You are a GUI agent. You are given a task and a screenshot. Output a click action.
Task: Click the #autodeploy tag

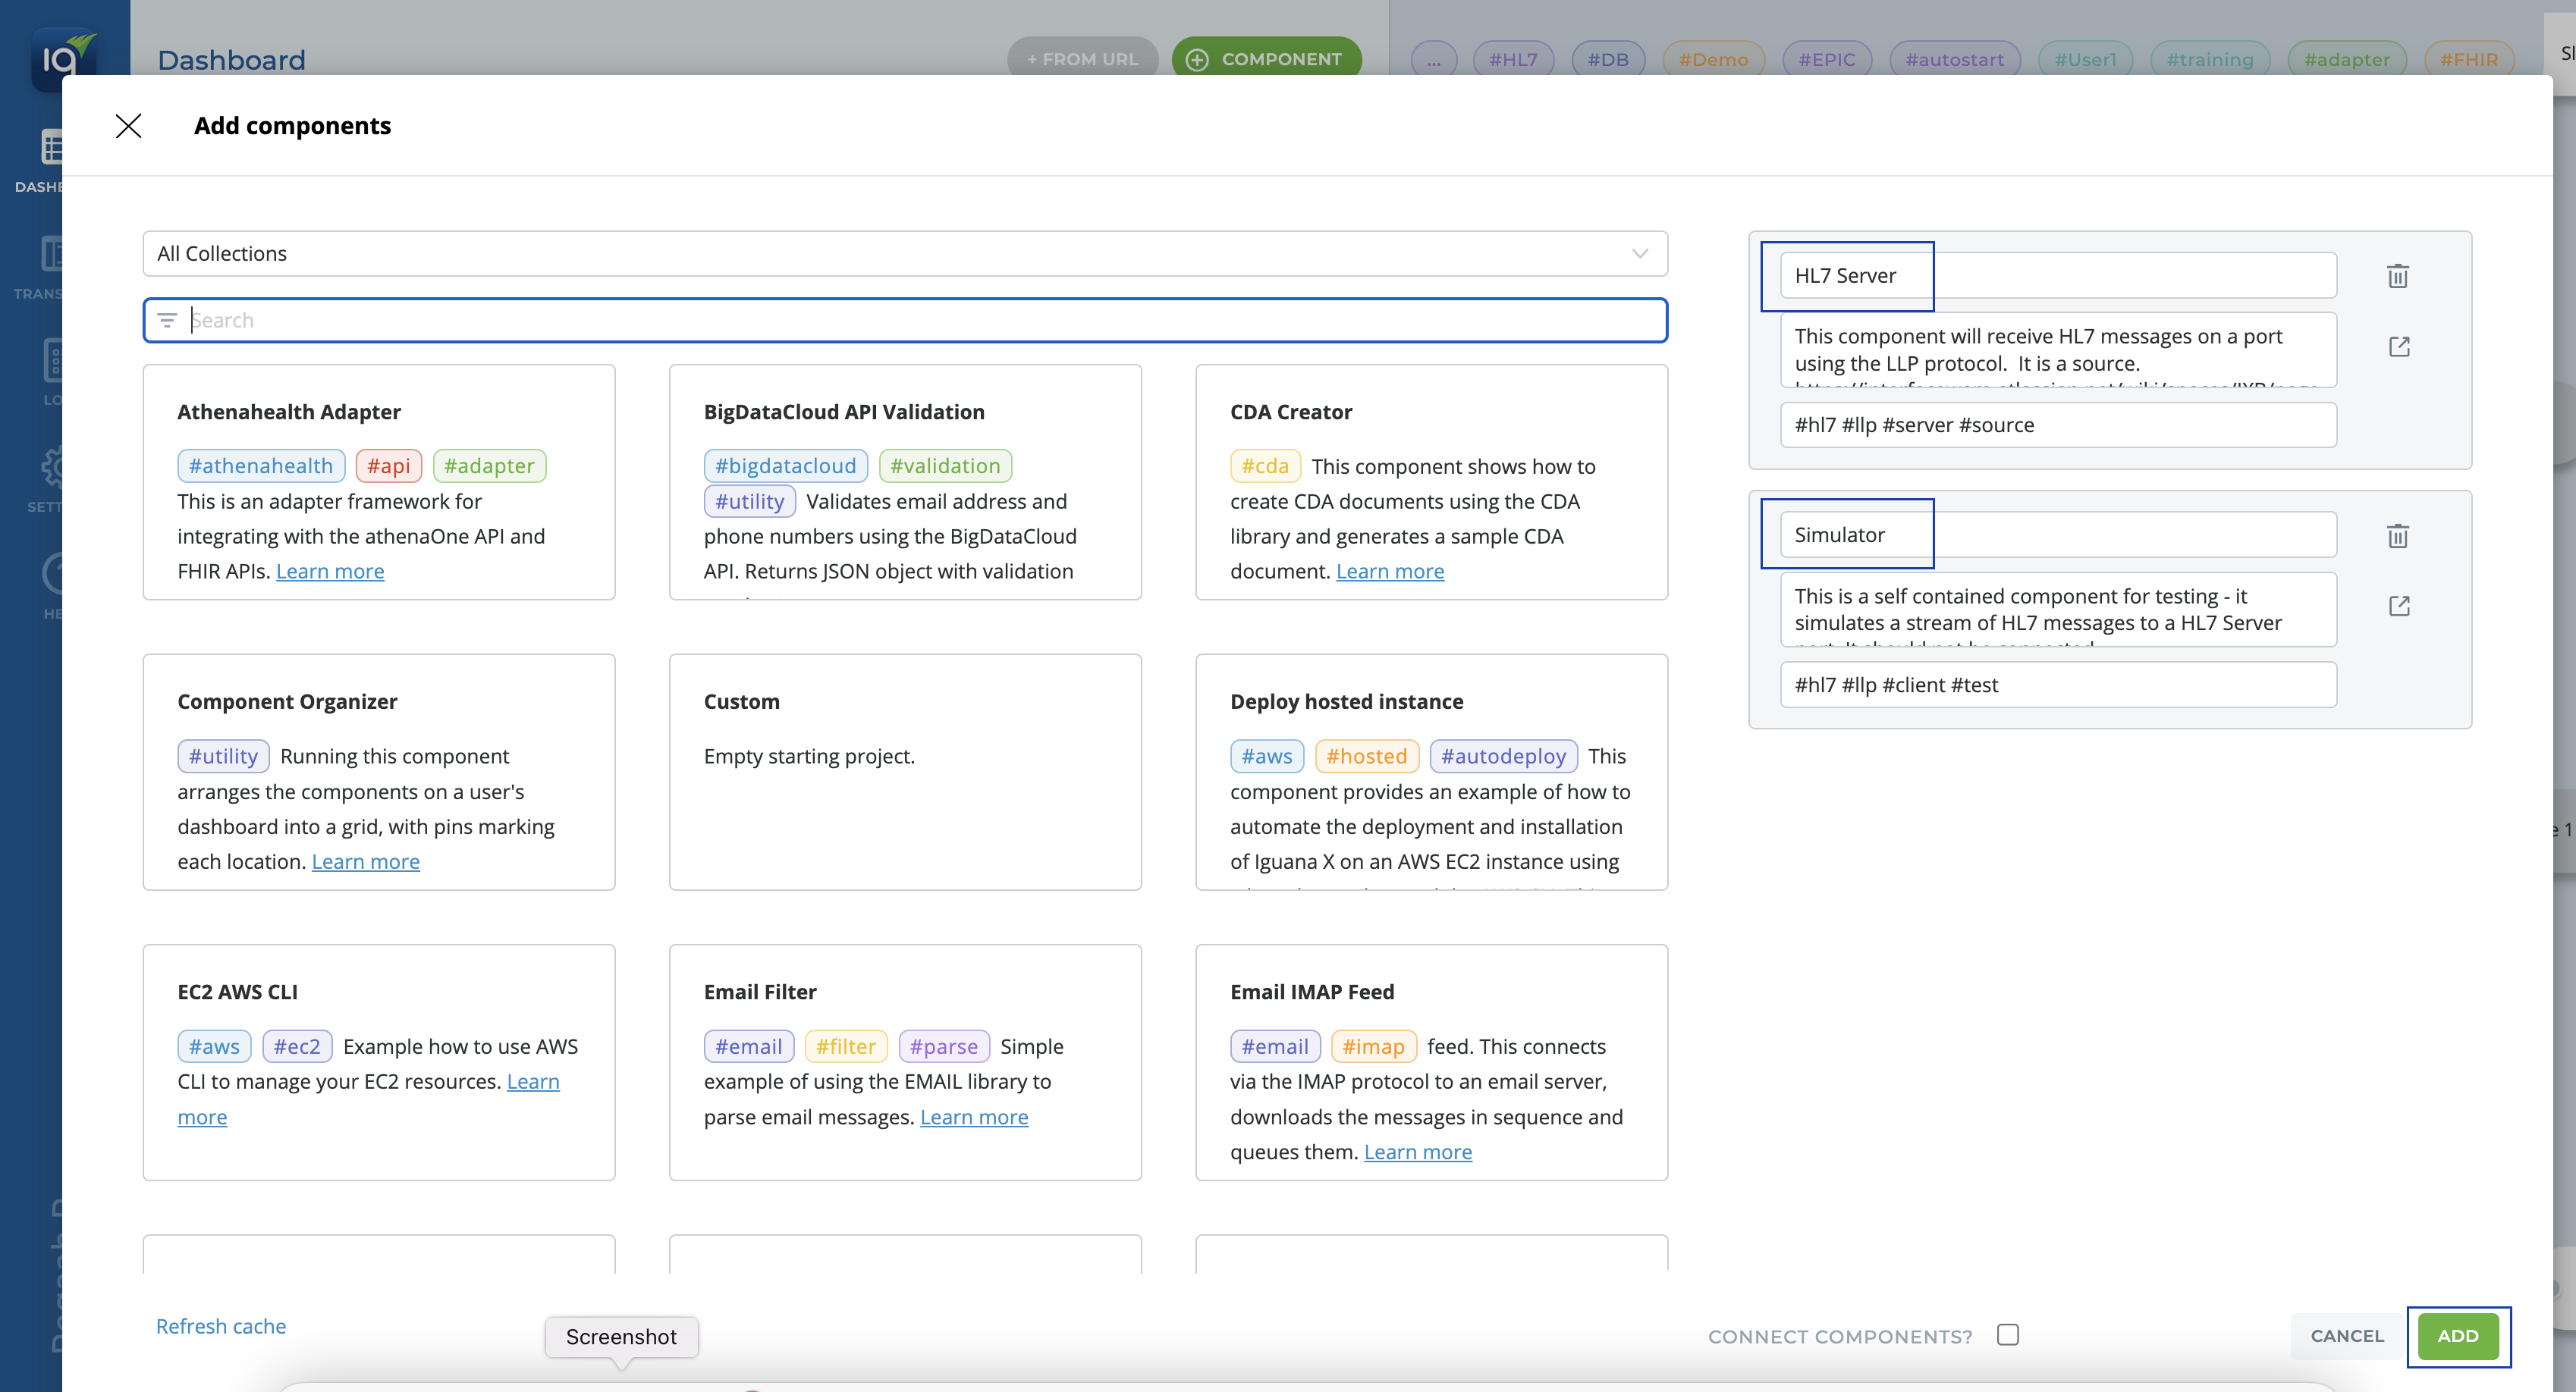click(x=1503, y=757)
